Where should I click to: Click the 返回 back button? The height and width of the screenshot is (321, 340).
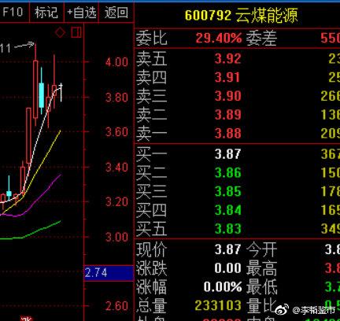116,12
